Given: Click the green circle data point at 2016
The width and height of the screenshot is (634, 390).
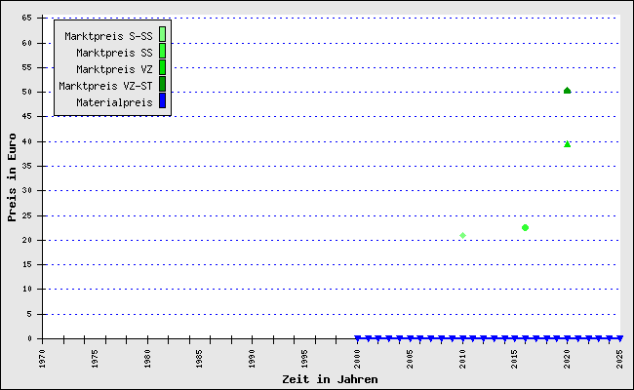Looking at the screenshot, I should point(525,227).
